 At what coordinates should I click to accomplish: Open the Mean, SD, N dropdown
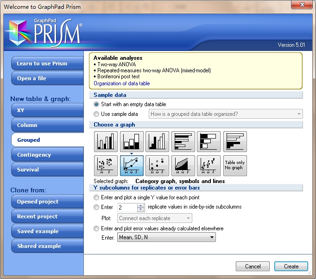click(166, 237)
